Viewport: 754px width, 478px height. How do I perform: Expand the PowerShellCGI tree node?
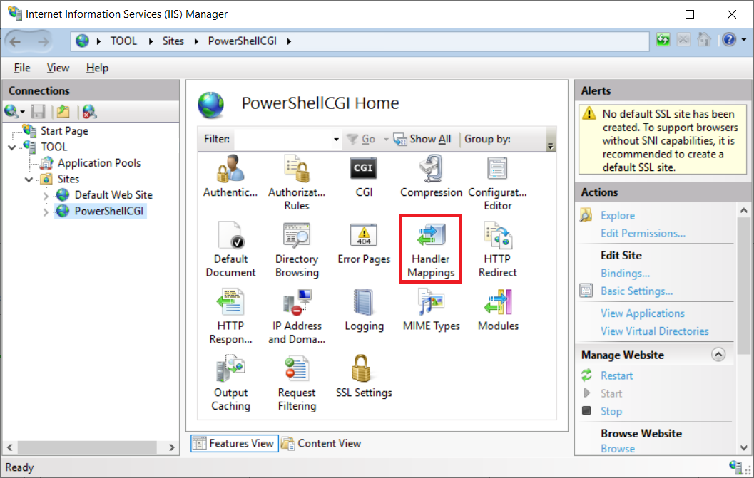point(46,212)
